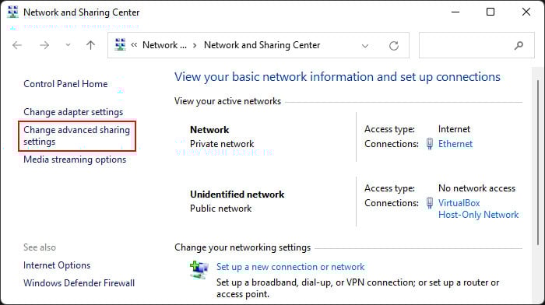545x305 pixels.
Task: Go back with the left arrow button
Action: point(16,45)
